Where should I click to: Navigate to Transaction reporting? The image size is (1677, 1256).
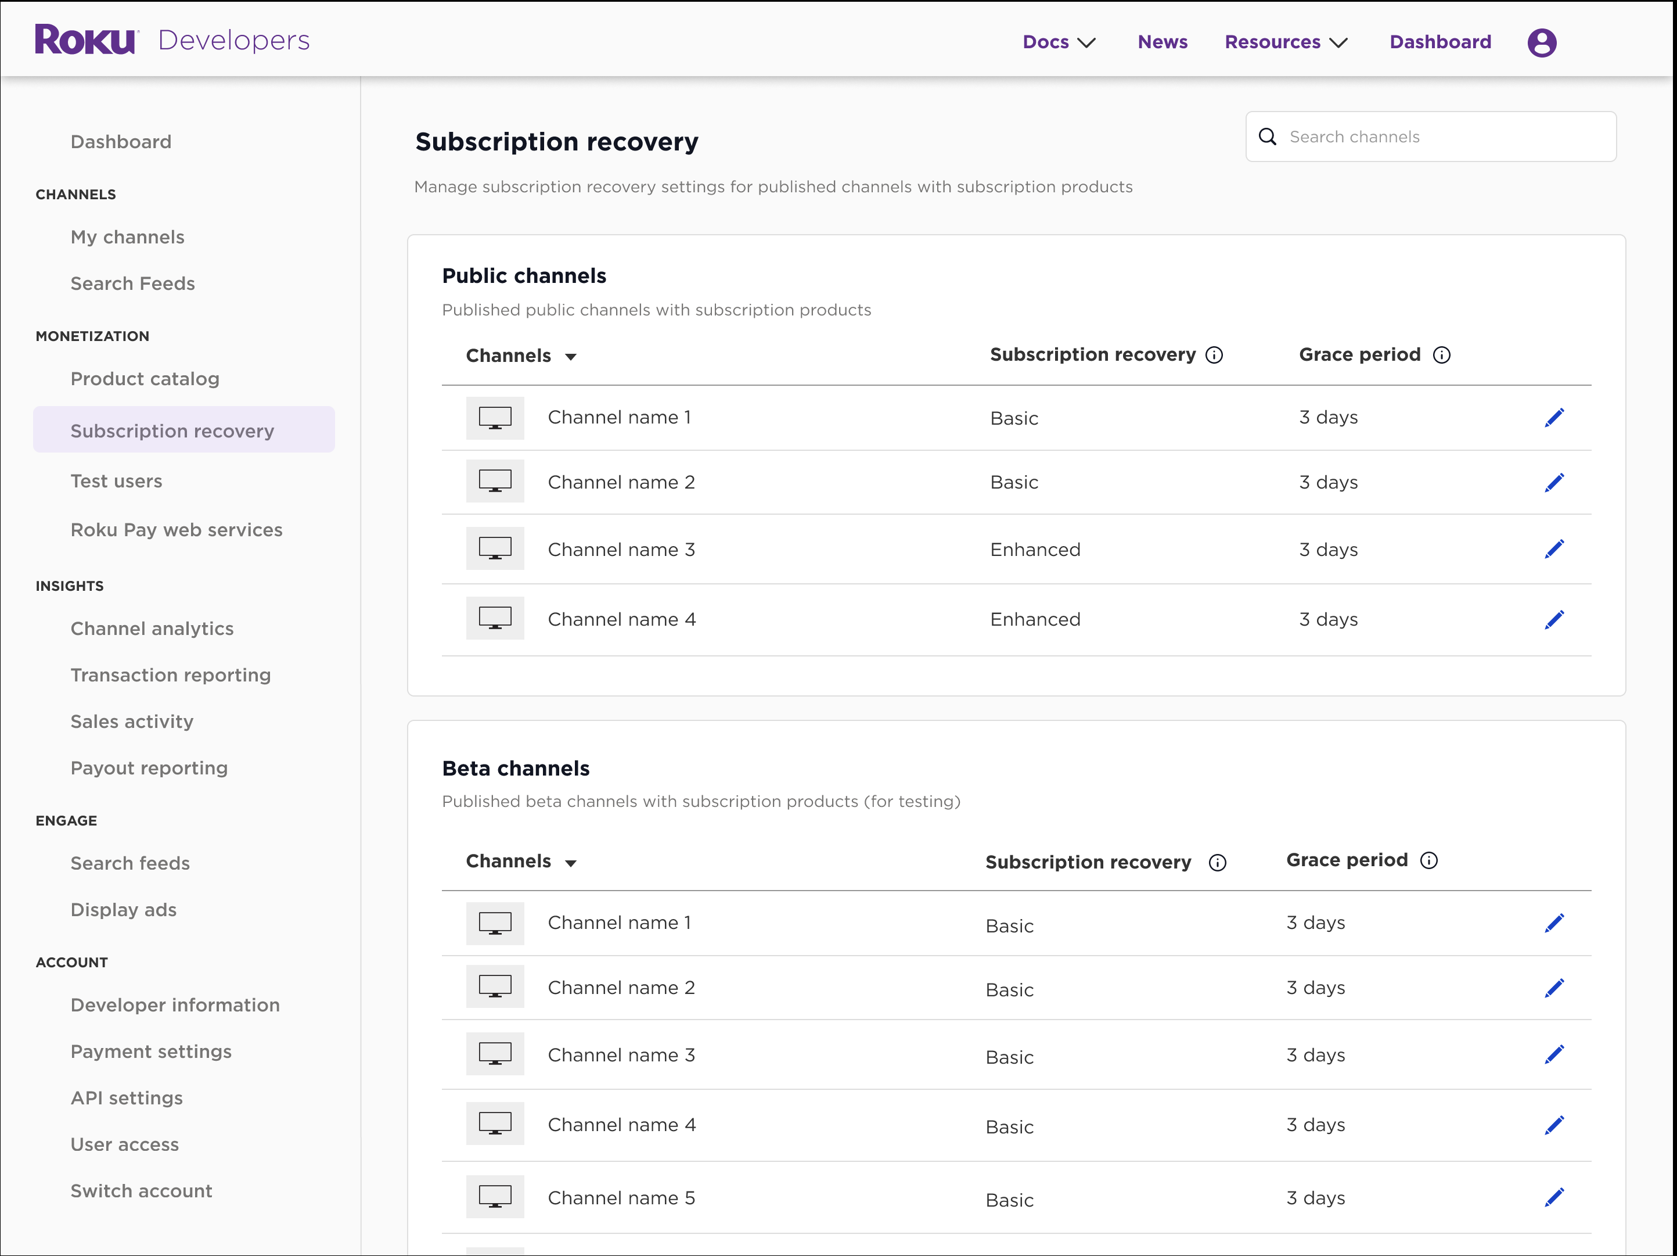point(171,674)
